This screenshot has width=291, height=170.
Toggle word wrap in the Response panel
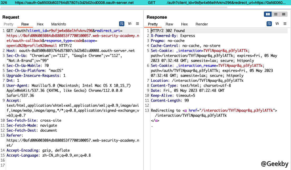[x=269, y=24]
